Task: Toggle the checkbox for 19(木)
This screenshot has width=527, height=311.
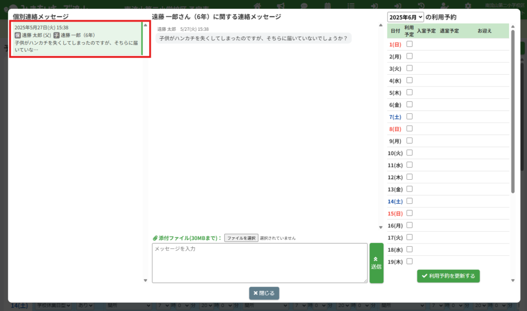Action: [410, 261]
